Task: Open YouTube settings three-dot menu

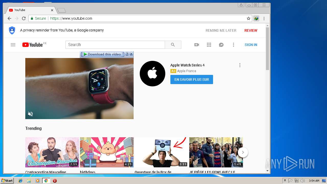Action: (x=233, y=45)
